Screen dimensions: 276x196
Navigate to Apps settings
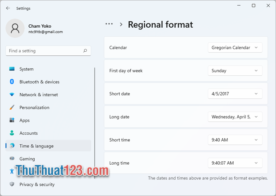(x=48, y=120)
